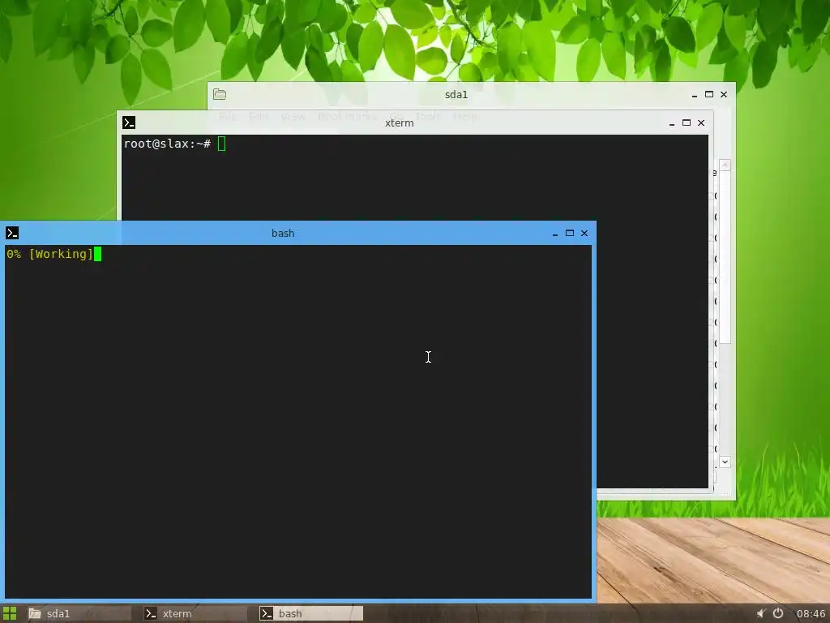830x623 pixels.
Task: Close the sda1 file manager window
Action: click(724, 94)
